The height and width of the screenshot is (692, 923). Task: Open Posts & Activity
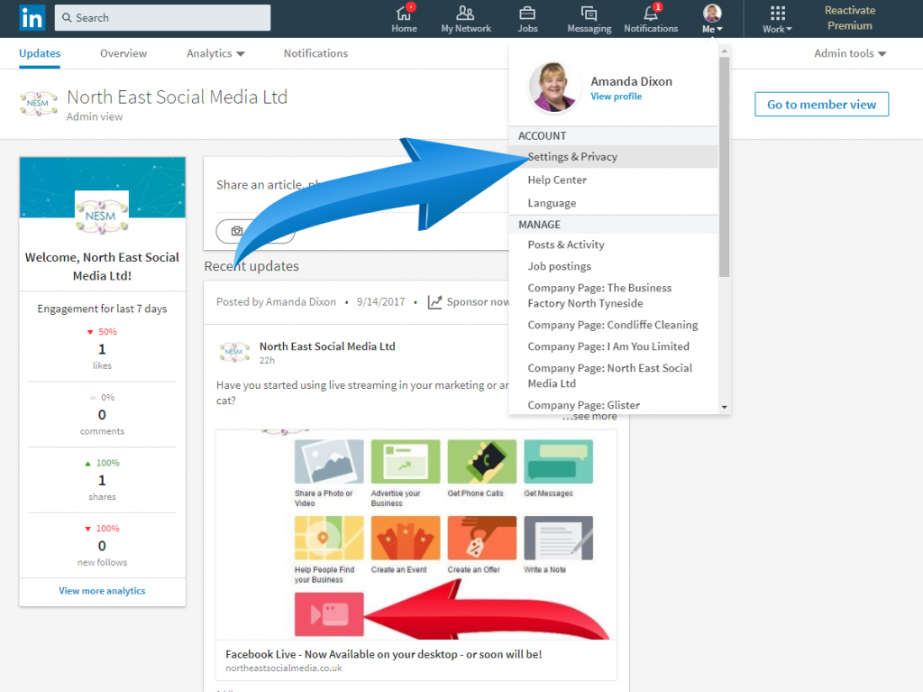613,245
